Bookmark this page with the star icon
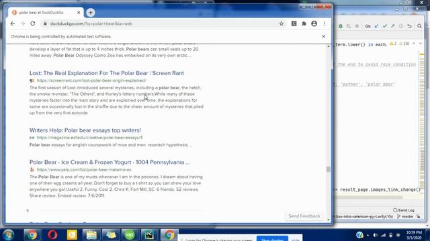The width and height of the screenshot is (430, 241). [x=282, y=24]
